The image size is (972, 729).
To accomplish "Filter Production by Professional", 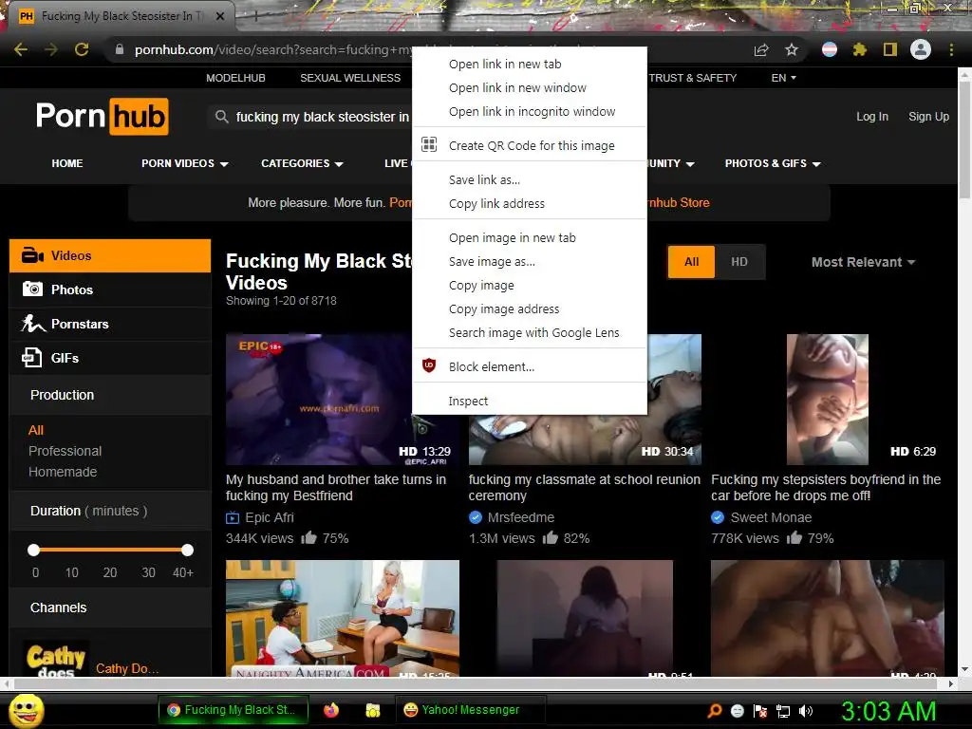I will (x=65, y=451).
